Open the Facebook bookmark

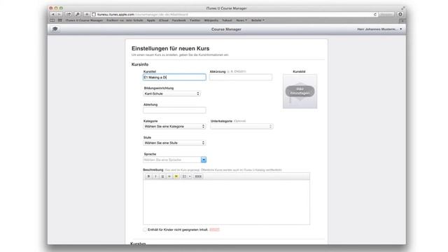(x=179, y=20)
